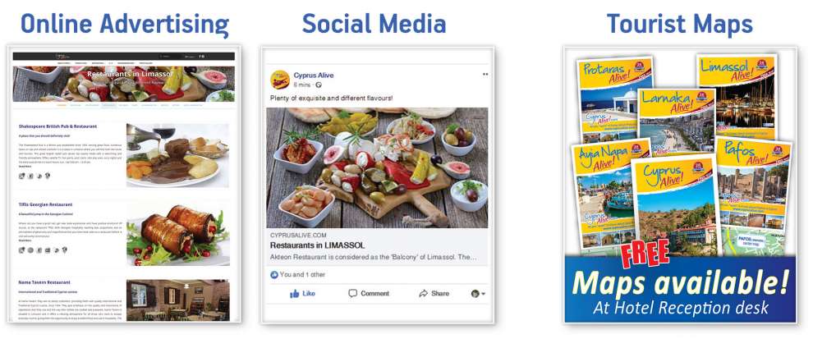Click the Cyprus Alive page name
The height and width of the screenshot is (339, 813).
pyautogui.click(x=314, y=76)
